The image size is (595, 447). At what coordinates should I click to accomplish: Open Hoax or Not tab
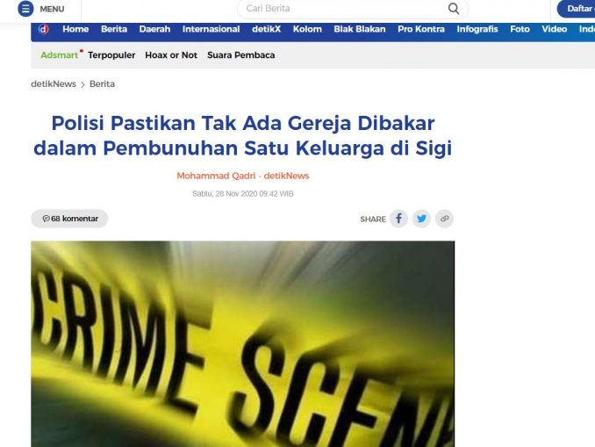coord(171,55)
